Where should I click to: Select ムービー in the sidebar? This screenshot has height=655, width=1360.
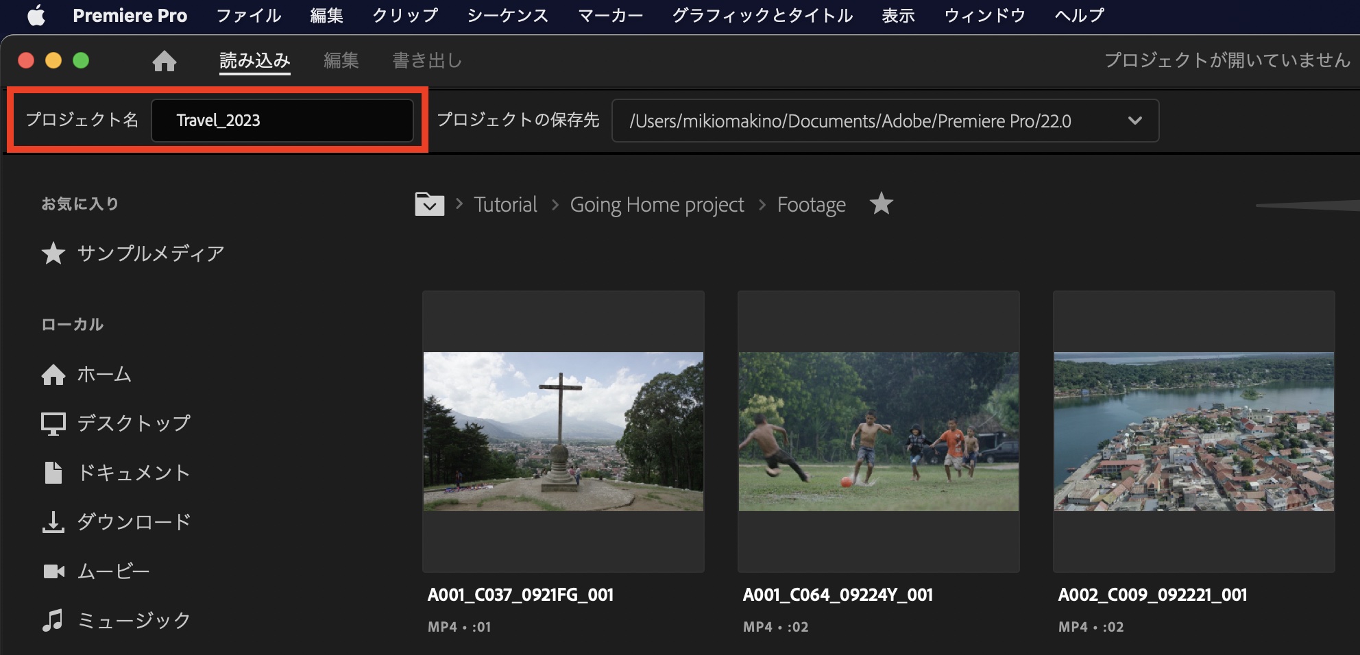coord(113,571)
